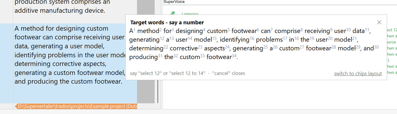Select target word 'footwear' numbered 6

[244, 31]
